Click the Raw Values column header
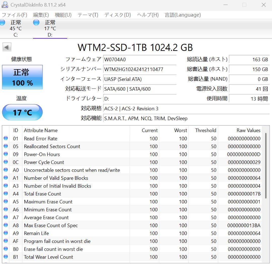 pos(240,130)
